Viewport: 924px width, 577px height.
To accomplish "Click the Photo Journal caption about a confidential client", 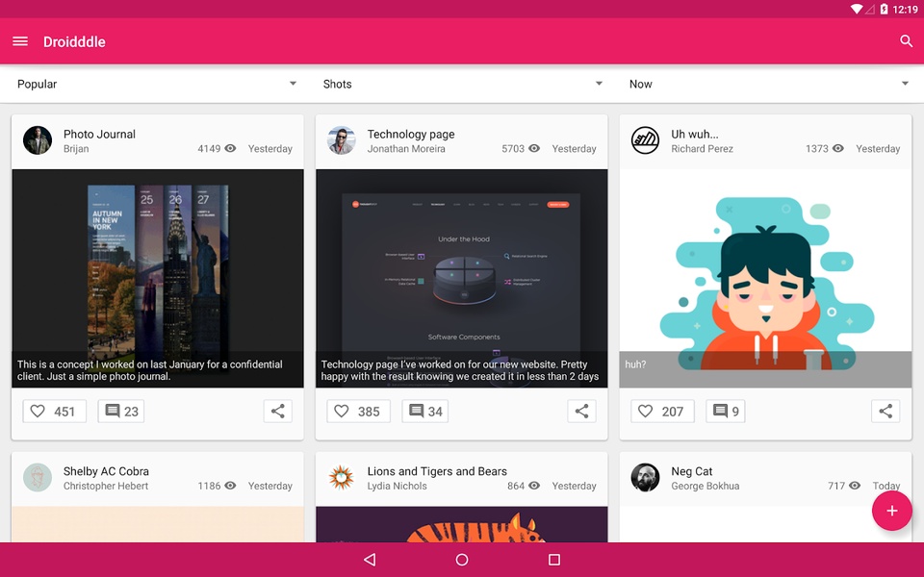I will pyautogui.click(x=150, y=370).
